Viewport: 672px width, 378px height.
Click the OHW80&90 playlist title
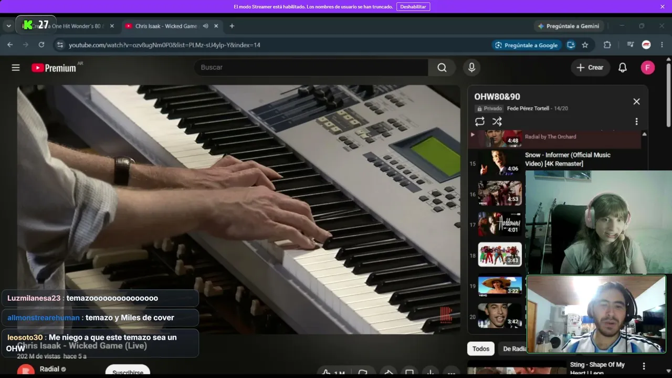click(x=497, y=97)
